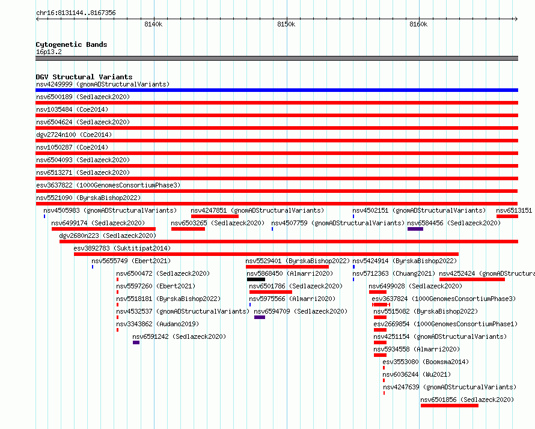Viewport: 535px width, 429px height.
Task: Select nsv4502151 gnomADStructuralVariants label
Action: pyautogui.click(x=419, y=210)
